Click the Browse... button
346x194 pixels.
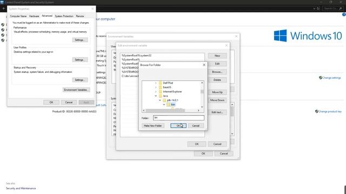[x=217, y=72]
